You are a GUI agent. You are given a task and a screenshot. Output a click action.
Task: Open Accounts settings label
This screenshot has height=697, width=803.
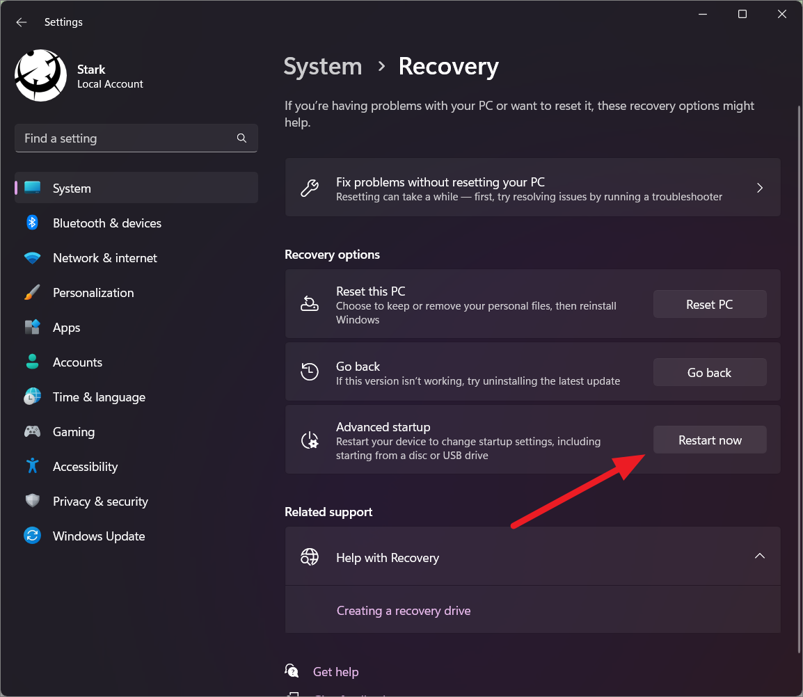77,362
